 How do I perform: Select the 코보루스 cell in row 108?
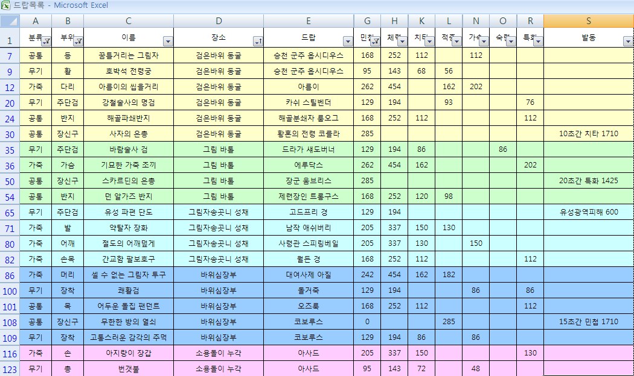(x=309, y=322)
